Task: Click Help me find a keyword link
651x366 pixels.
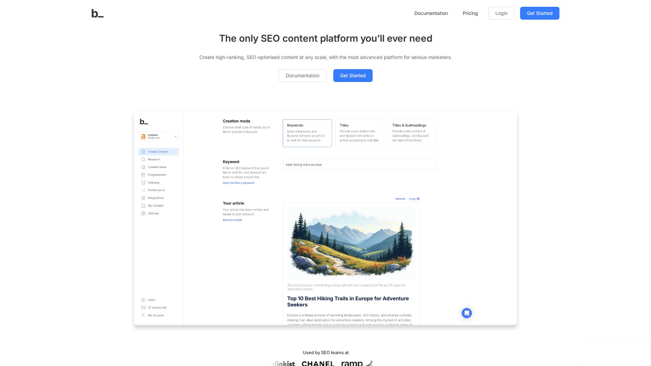Action: (x=238, y=183)
